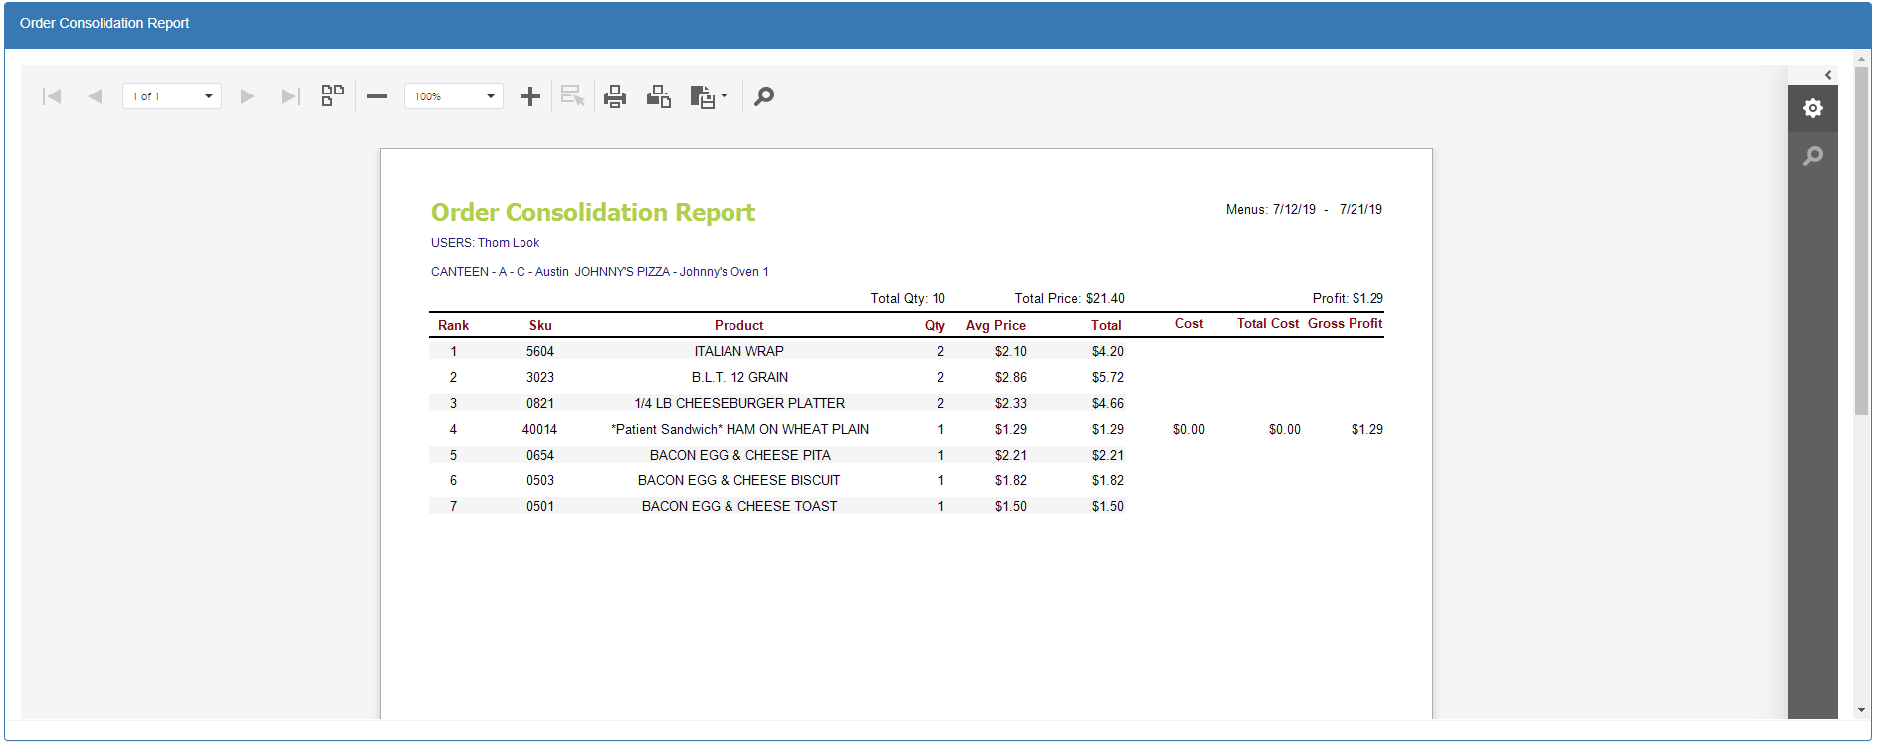Zoom in with the plus icon
Viewport: 1877px width, 748px height.
coord(530,96)
